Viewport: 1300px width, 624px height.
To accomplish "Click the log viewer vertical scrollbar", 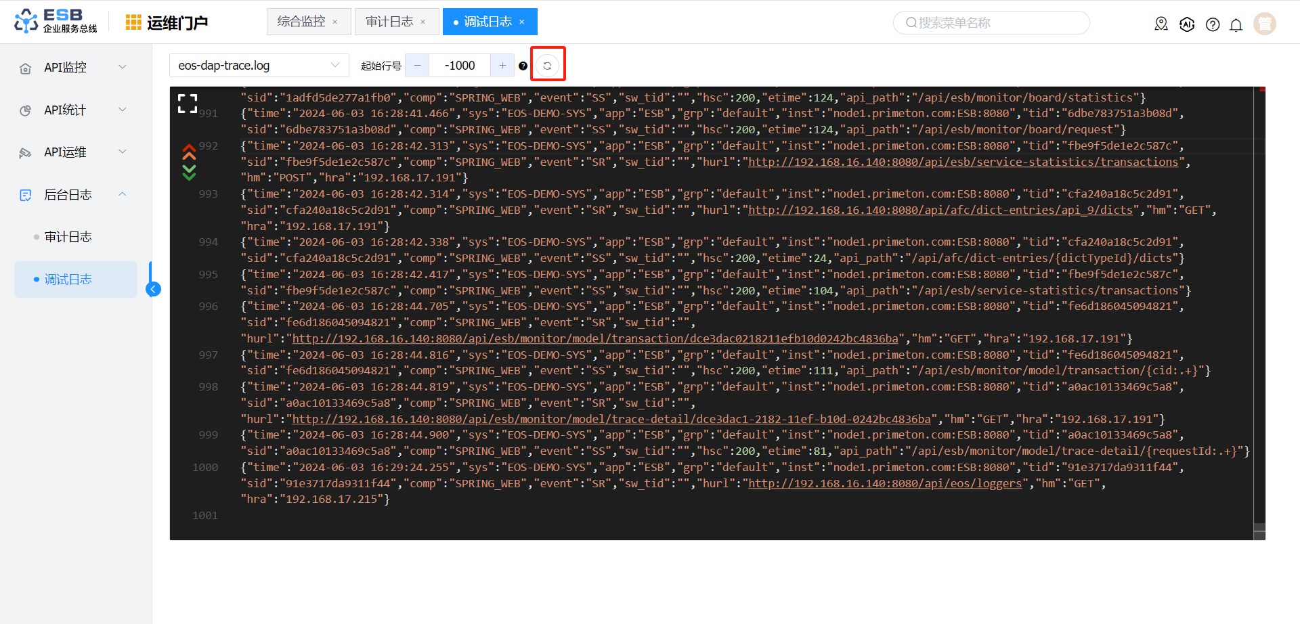I will [x=1259, y=313].
